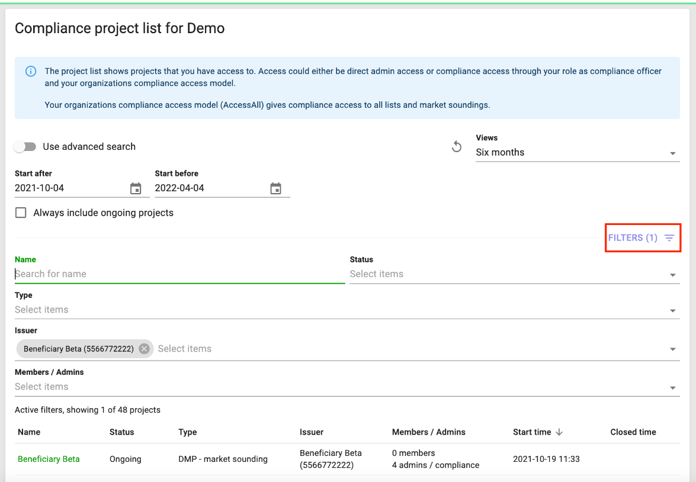Click the reset view refresh icon

(456, 146)
